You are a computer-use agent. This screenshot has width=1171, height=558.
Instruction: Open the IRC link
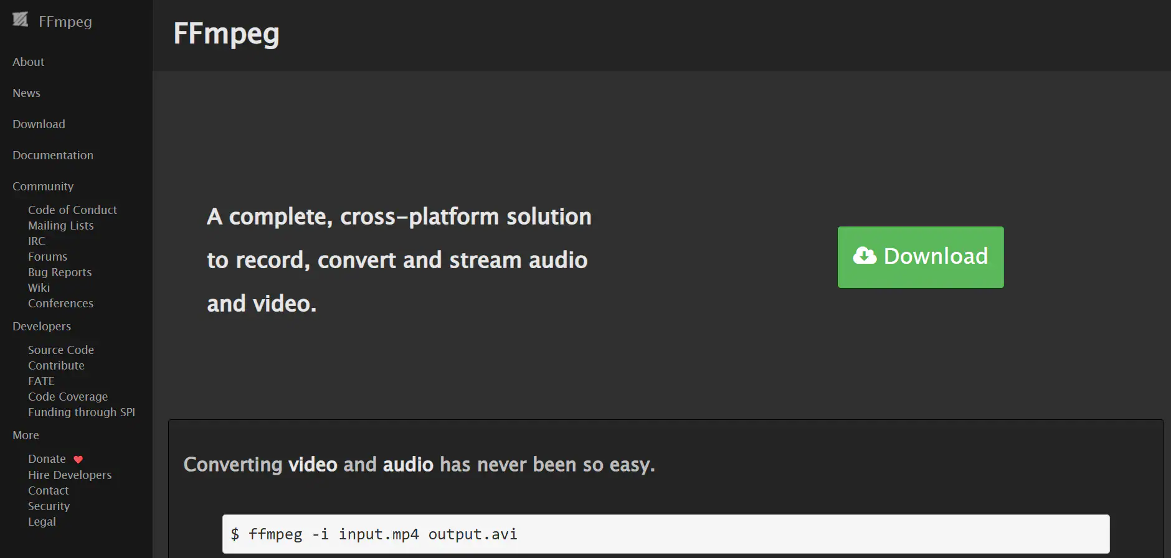[37, 241]
